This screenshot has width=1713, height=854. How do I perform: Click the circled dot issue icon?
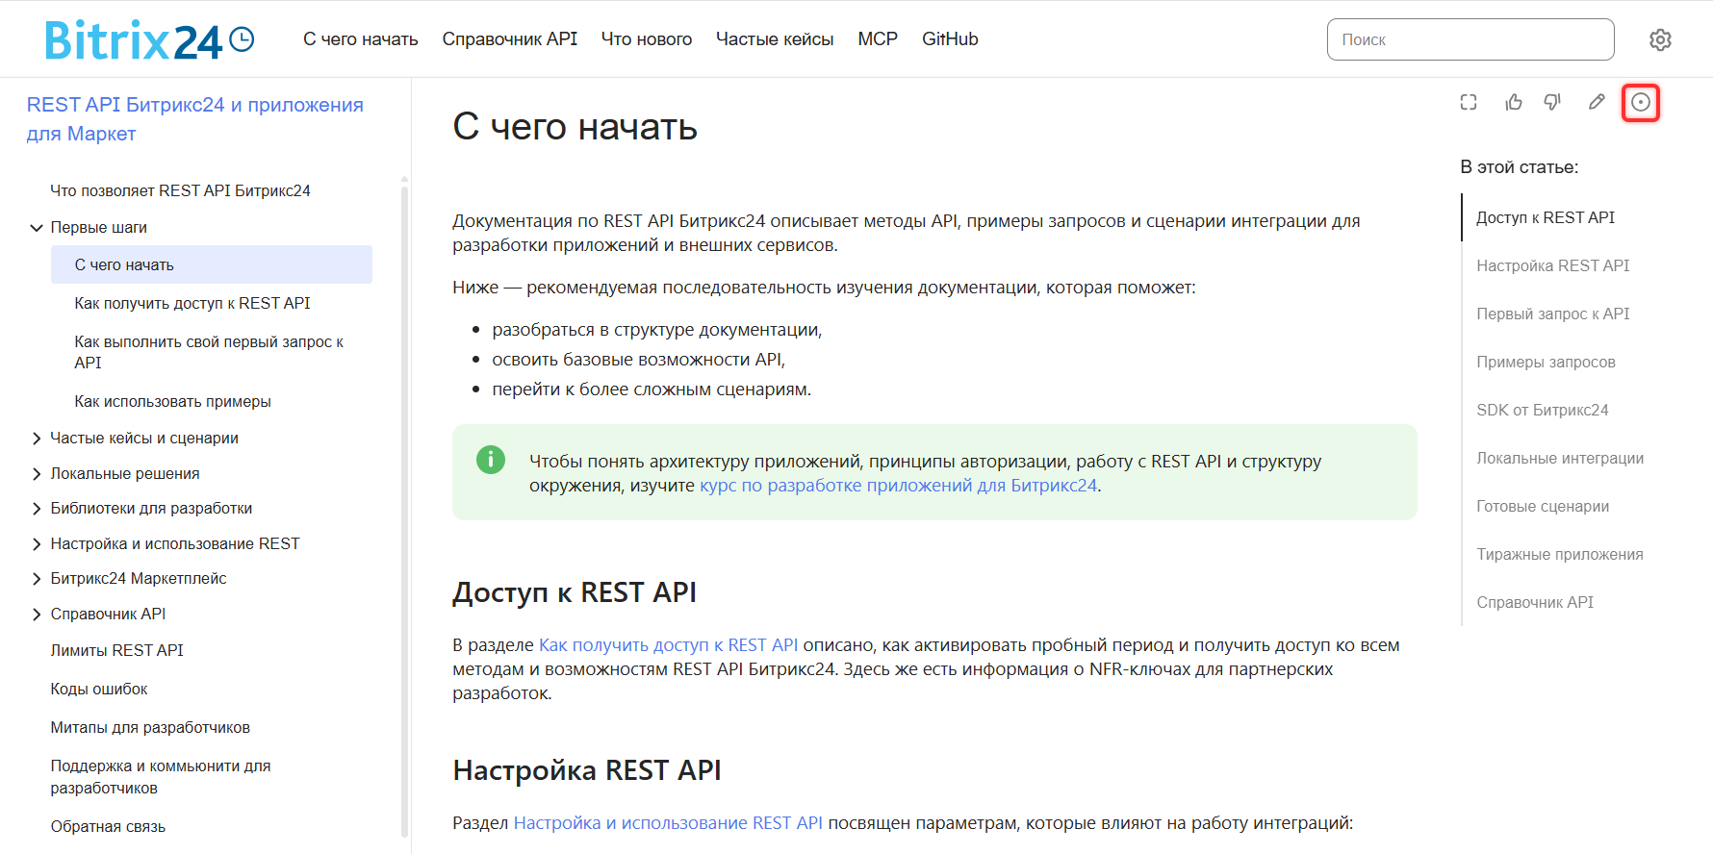1641,102
